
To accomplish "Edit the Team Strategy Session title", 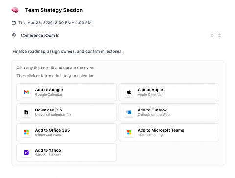I will click(x=54, y=10).
